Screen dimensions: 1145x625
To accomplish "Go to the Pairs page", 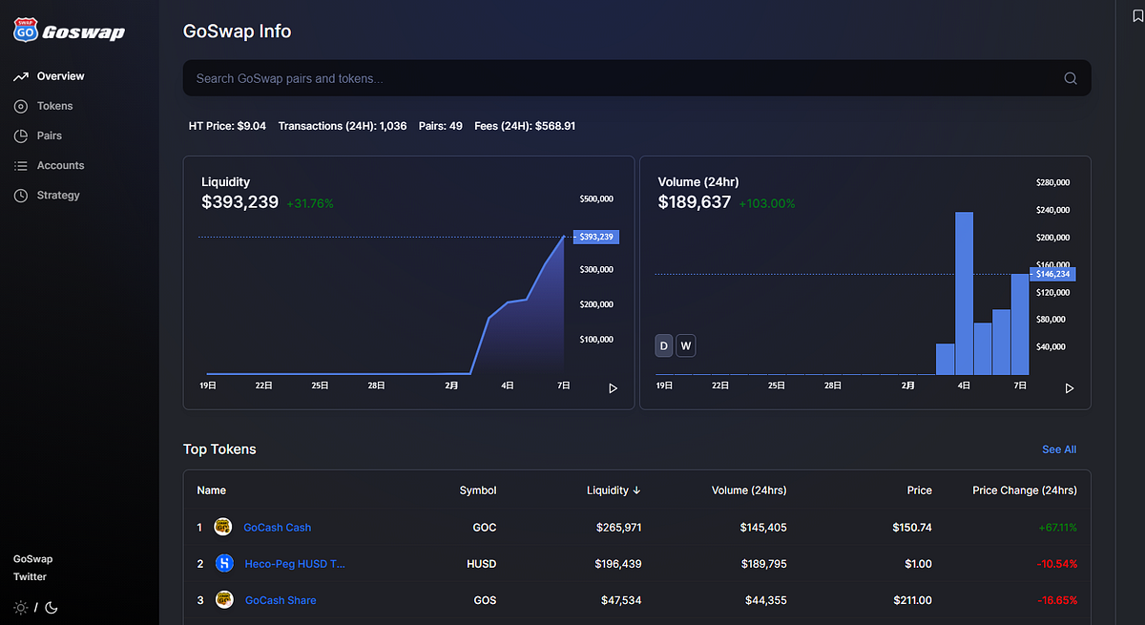I will tap(50, 135).
